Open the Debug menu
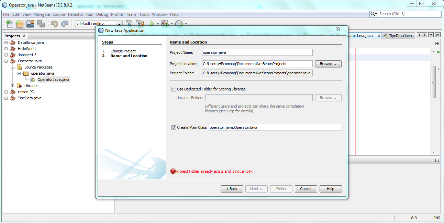Screen dimensions: 444x223 (102, 14)
